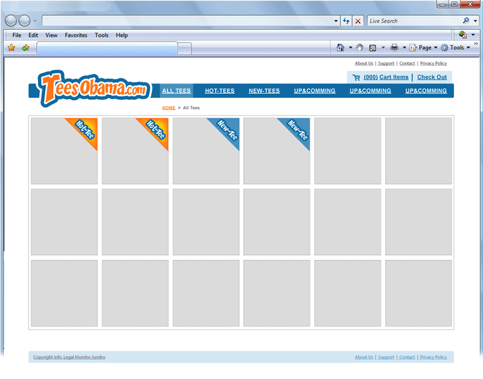Open the Tools menu in menu bar
The height and width of the screenshot is (379, 483).
101,35
